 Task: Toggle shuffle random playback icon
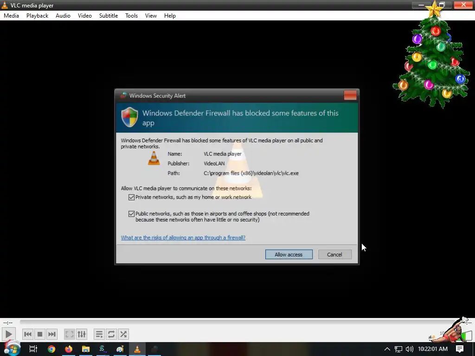click(x=123, y=334)
